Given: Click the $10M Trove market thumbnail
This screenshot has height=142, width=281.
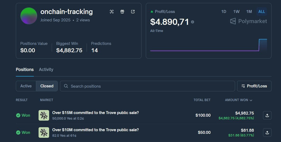Looking at the screenshot, I should [x=44, y=132].
